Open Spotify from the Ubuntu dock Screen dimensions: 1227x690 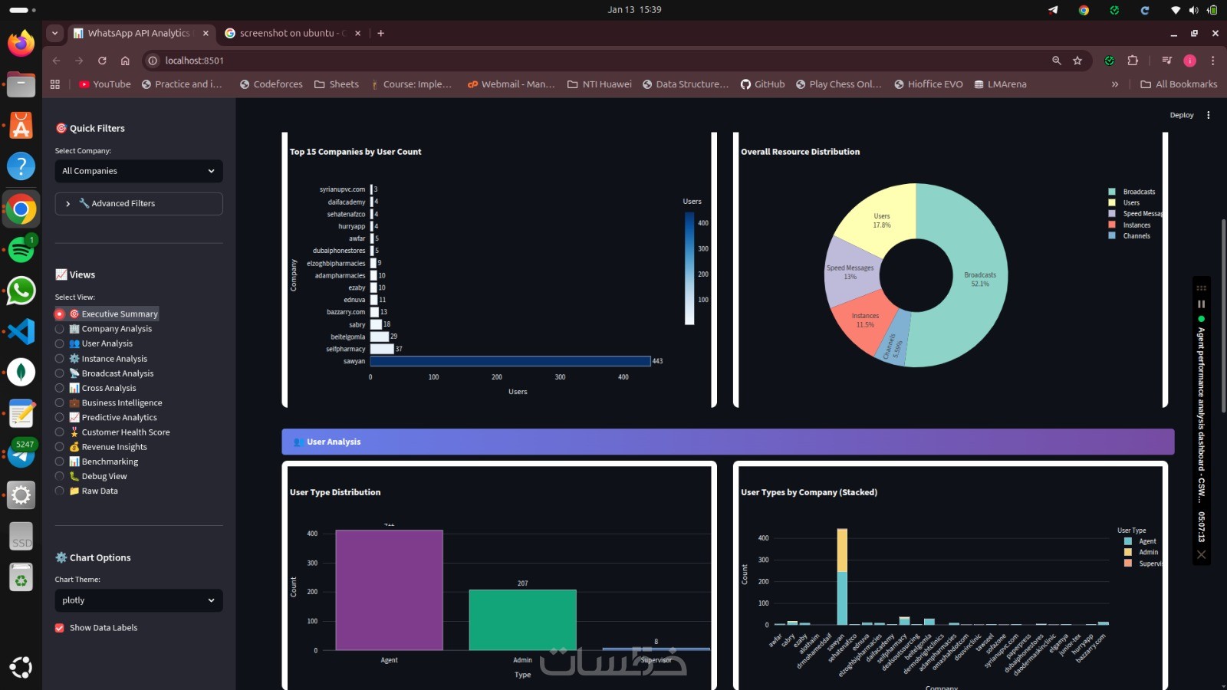(x=21, y=249)
